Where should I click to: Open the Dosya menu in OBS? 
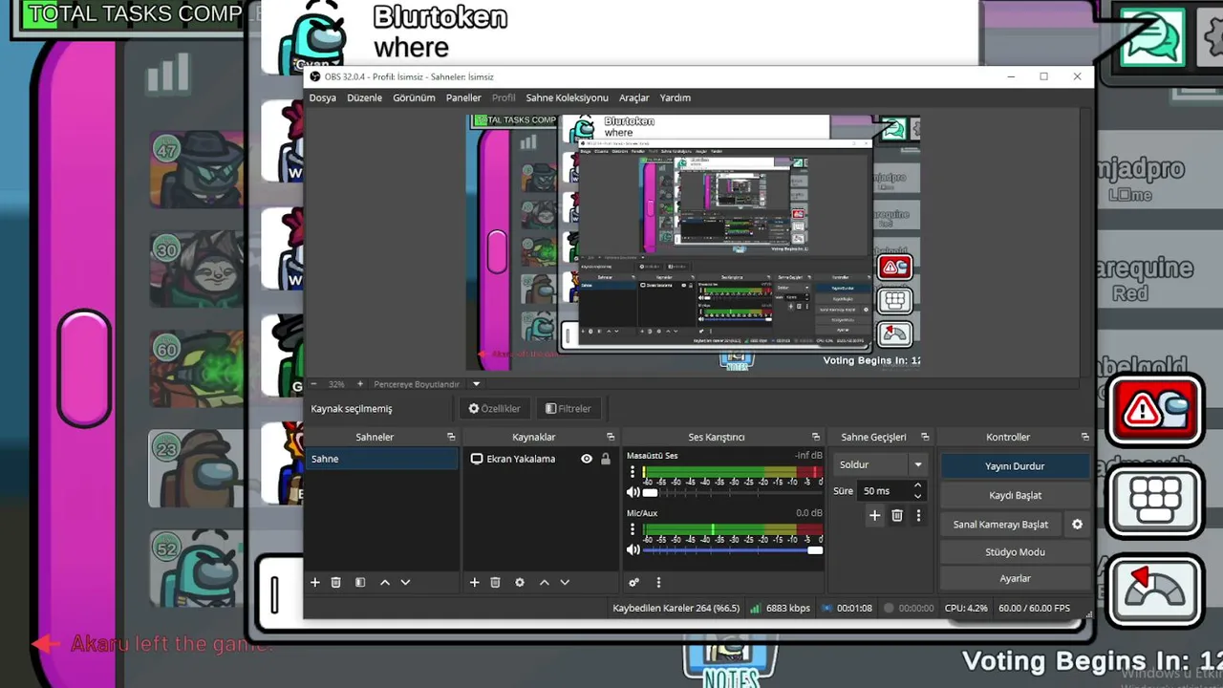pos(322,97)
